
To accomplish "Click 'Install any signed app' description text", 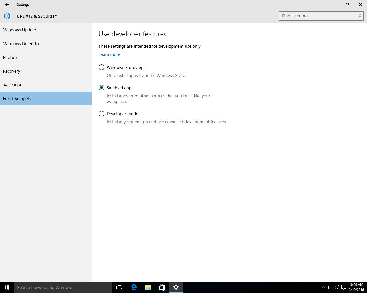I will pos(167,122).
